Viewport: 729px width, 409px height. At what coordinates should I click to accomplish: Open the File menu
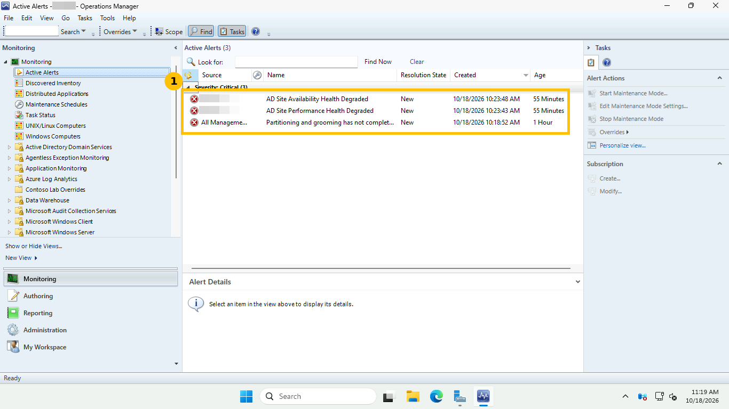click(9, 18)
